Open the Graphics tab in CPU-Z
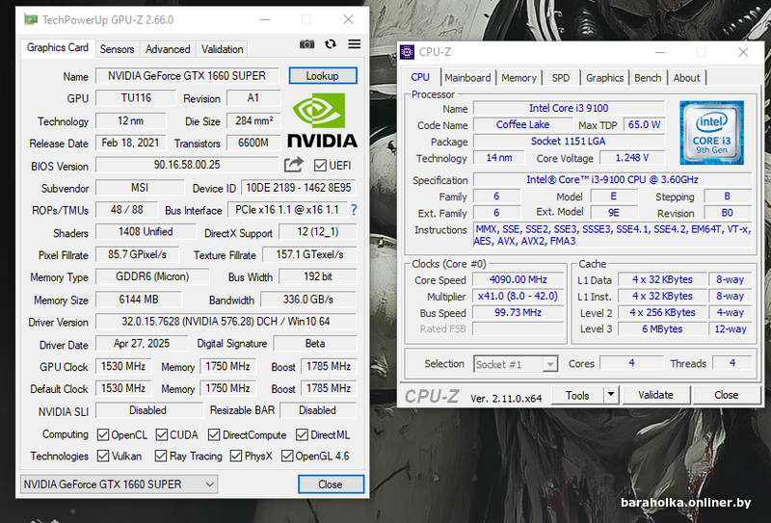Screen dimensions: 771x523 pos(604,78)
